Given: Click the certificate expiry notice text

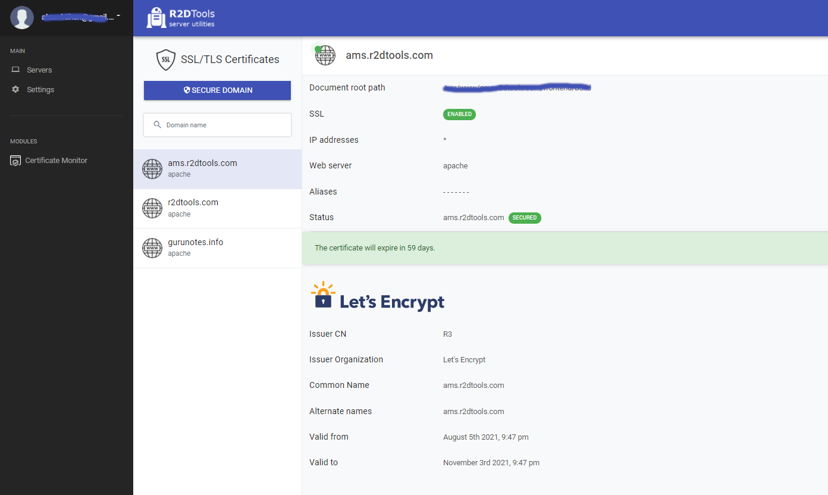Looking at the screenshot, I should (x=375, y=248).
